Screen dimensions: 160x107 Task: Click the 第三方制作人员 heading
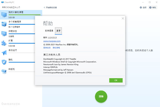pos(52,55)
